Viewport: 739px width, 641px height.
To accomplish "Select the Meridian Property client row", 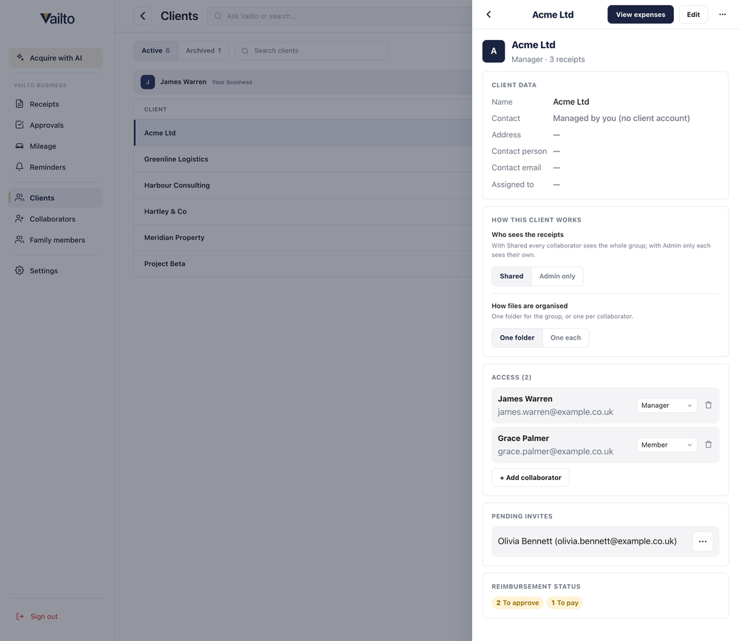I will pos(303,237).
